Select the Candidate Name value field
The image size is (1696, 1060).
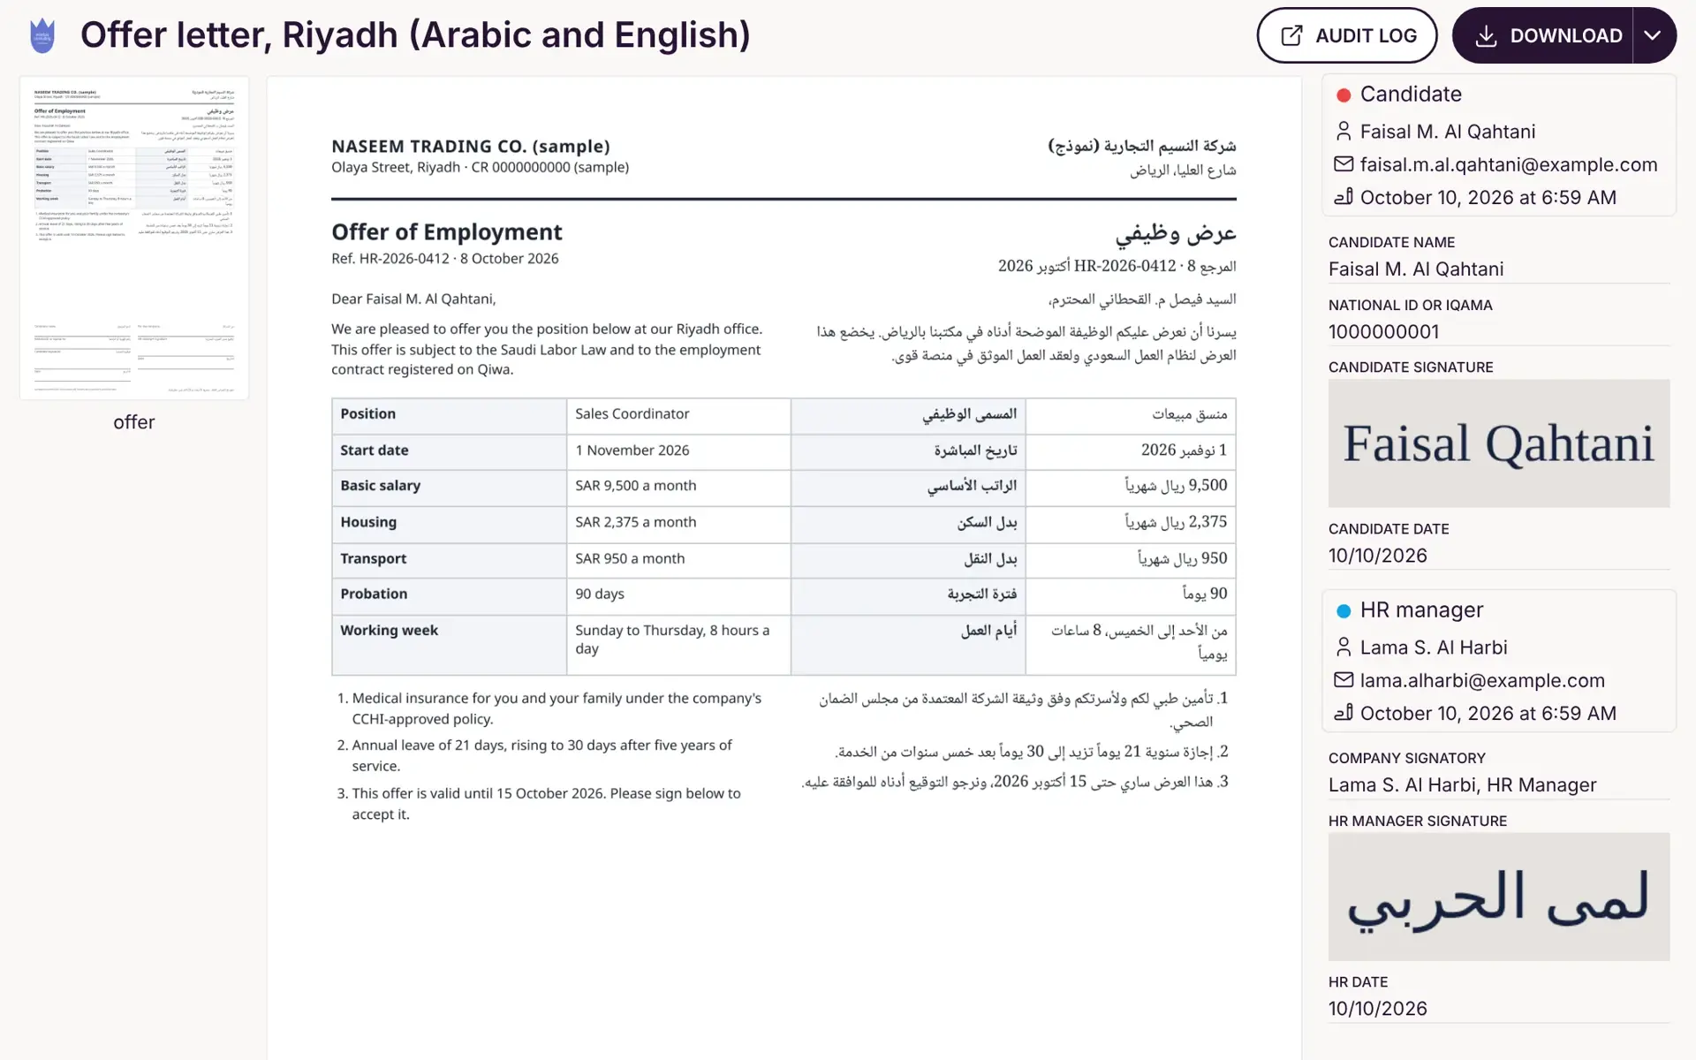click(1499, 269)
